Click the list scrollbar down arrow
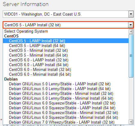This screenshot has width=135, height=126. (x=131, y=122)
